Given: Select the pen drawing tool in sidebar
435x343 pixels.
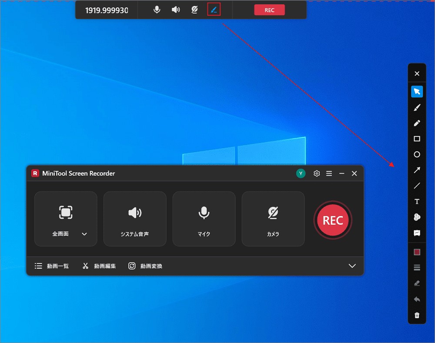Looking at the screenshot, I should (417, 123).
